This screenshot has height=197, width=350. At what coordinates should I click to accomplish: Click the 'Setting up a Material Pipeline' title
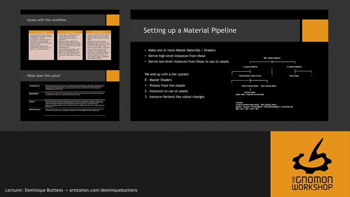click(190, 30)
